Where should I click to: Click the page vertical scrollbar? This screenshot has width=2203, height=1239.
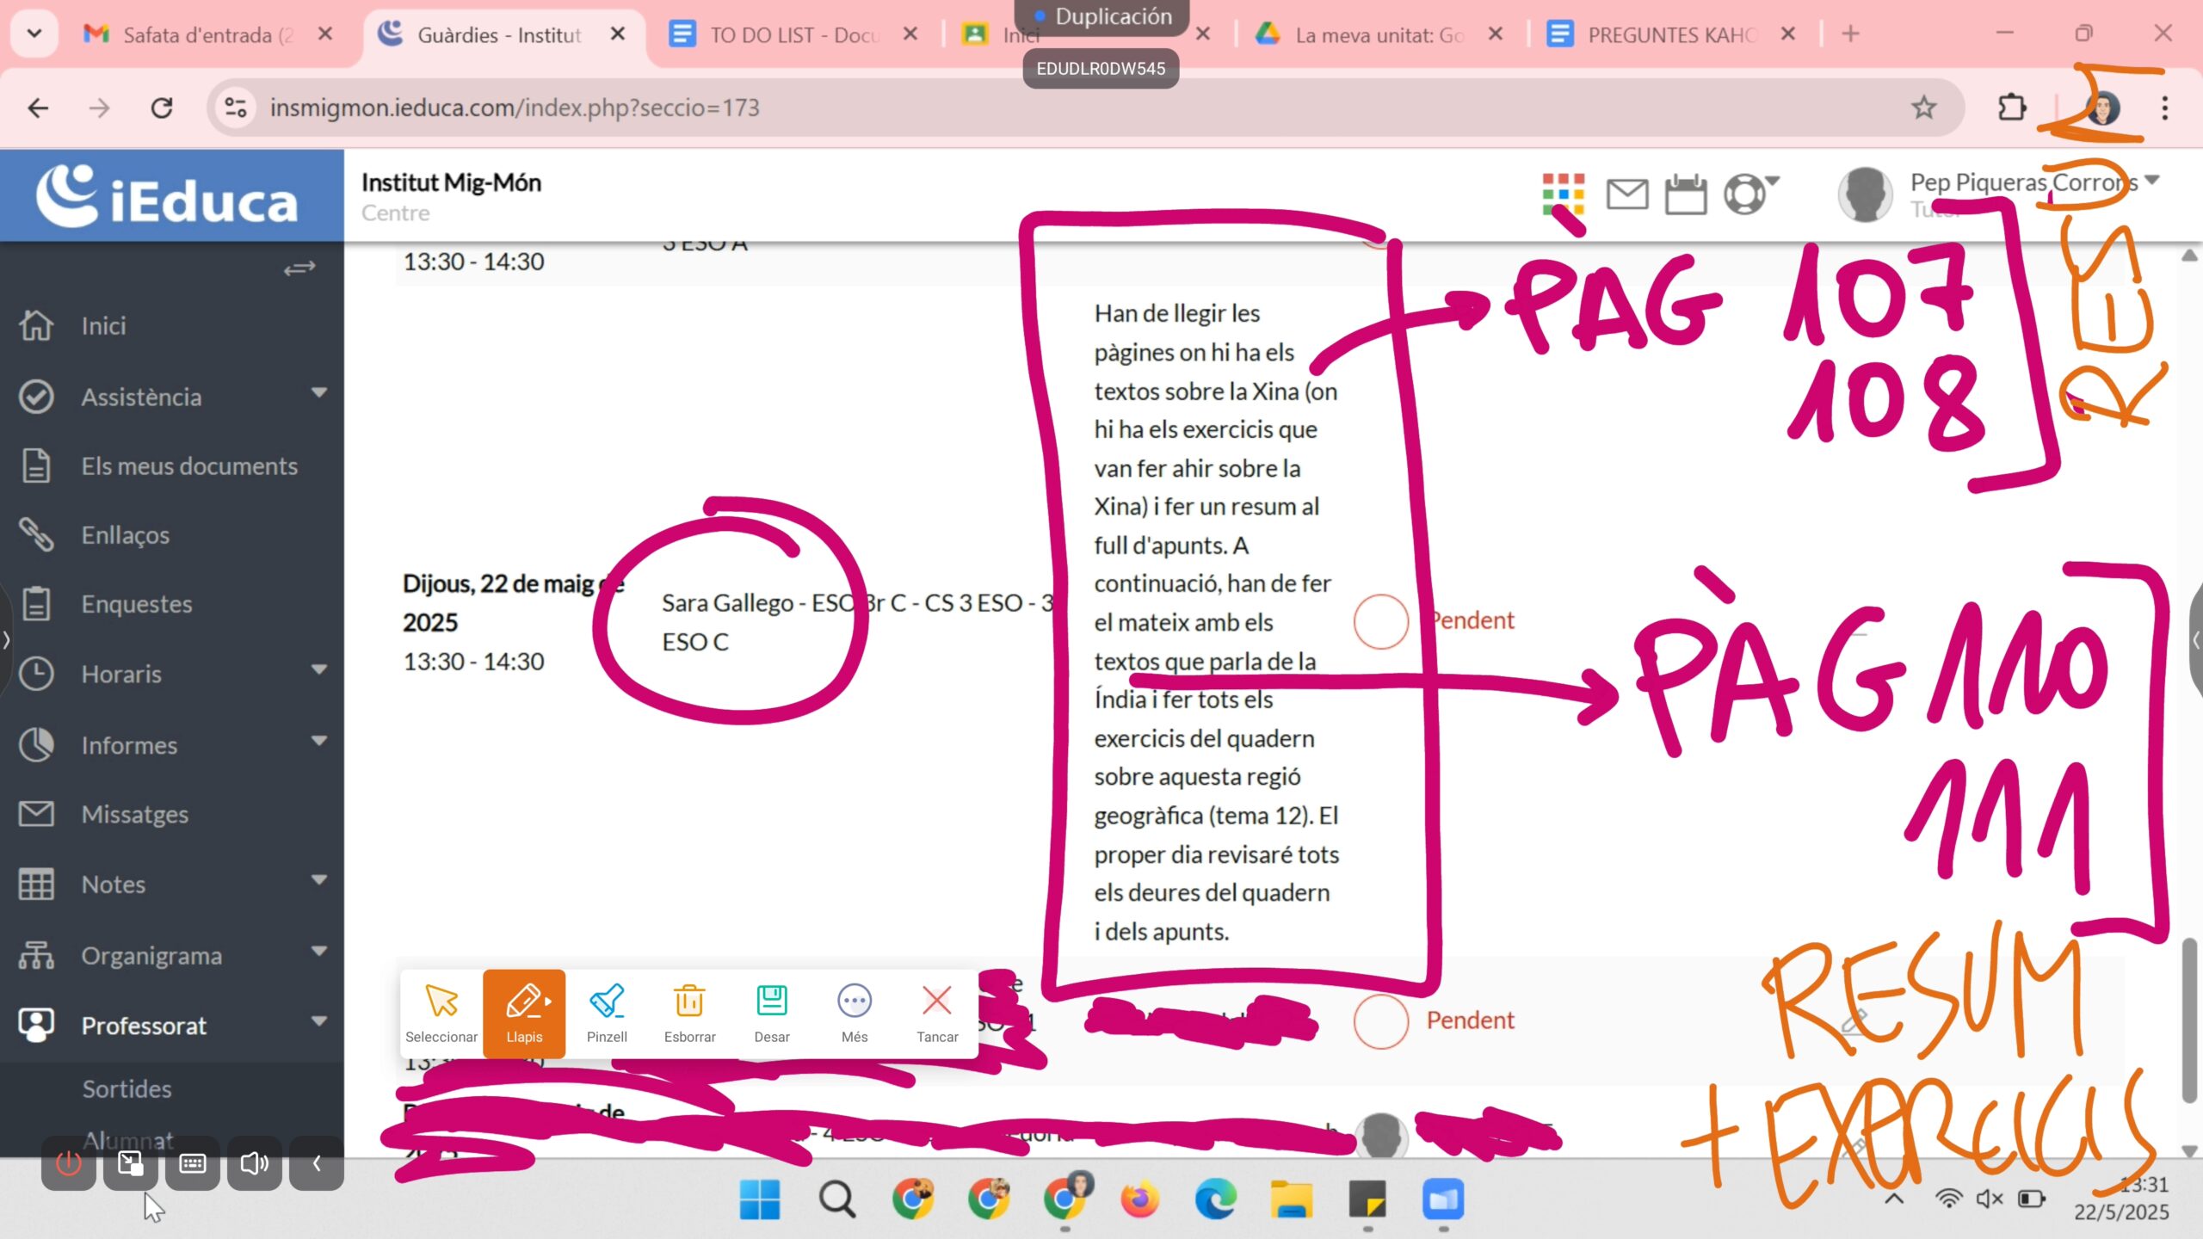[2189, 1020]
